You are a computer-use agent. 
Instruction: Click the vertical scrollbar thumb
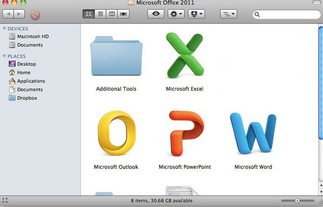pos(321,83)
